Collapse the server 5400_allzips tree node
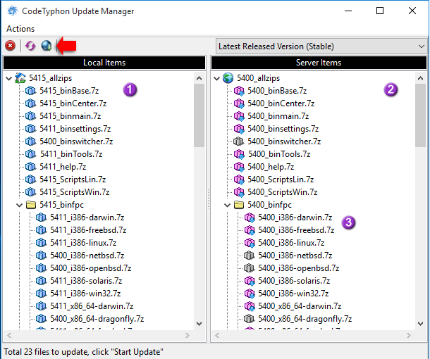This screenshot has height=359, width=430. 216,79
